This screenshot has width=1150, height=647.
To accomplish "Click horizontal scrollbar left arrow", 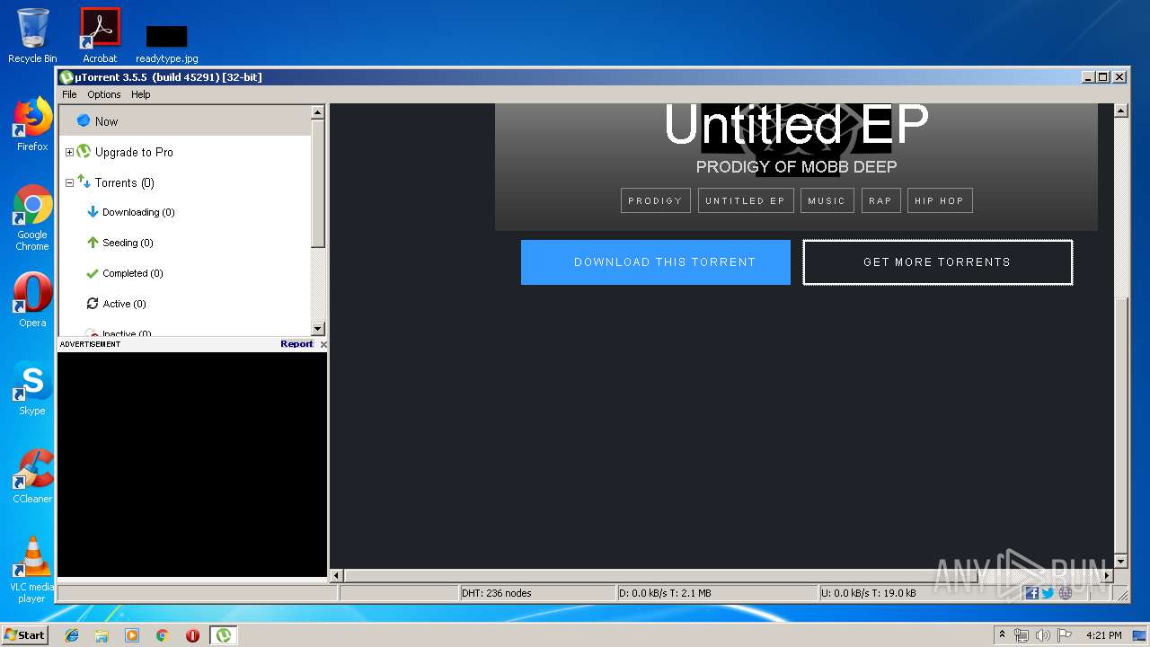I will coord(337,575).
